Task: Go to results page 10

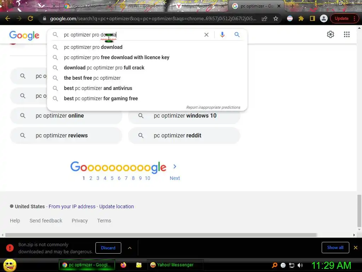Action: [147, 178]
